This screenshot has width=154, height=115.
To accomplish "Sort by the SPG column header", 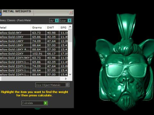I will (64, 27).
